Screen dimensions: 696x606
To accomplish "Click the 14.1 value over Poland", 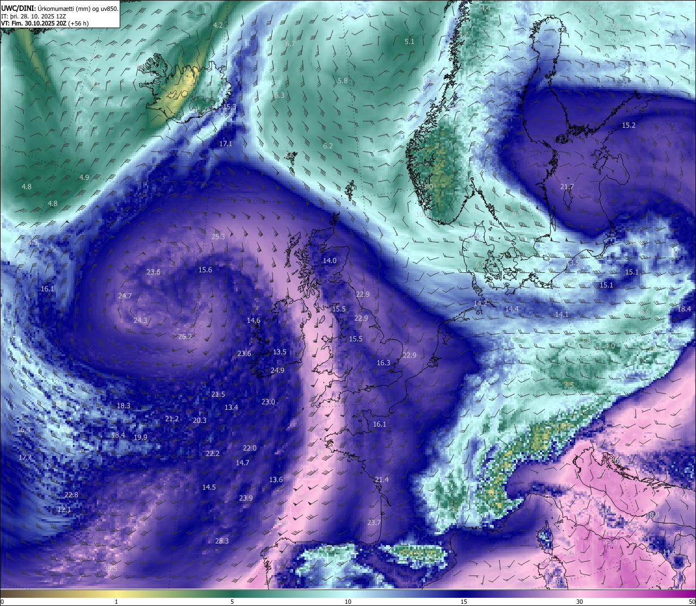I will click(x=562, y=314).
